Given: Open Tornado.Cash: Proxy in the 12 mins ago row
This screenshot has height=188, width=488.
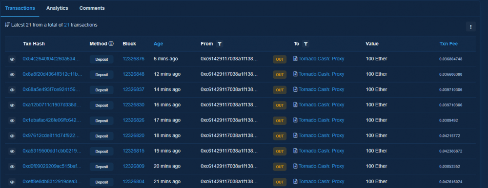Looking at the screenshot, I should click(x=322, y=74).
